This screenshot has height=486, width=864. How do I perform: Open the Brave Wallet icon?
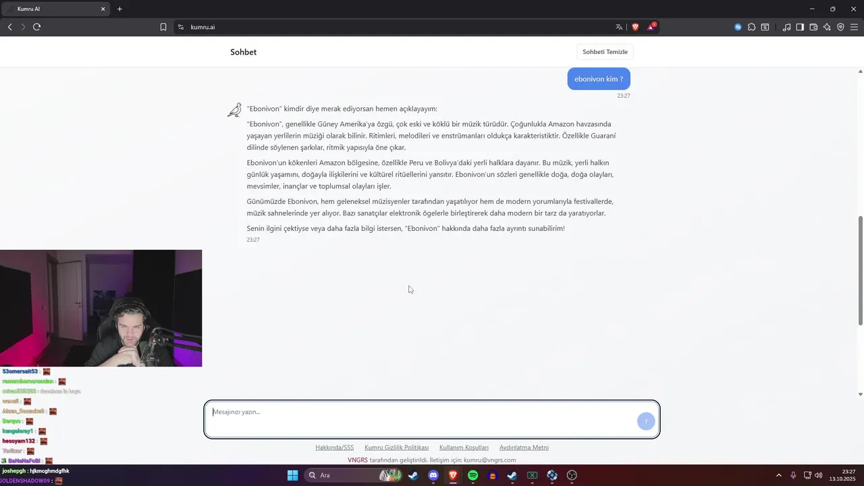click(813, 27)
